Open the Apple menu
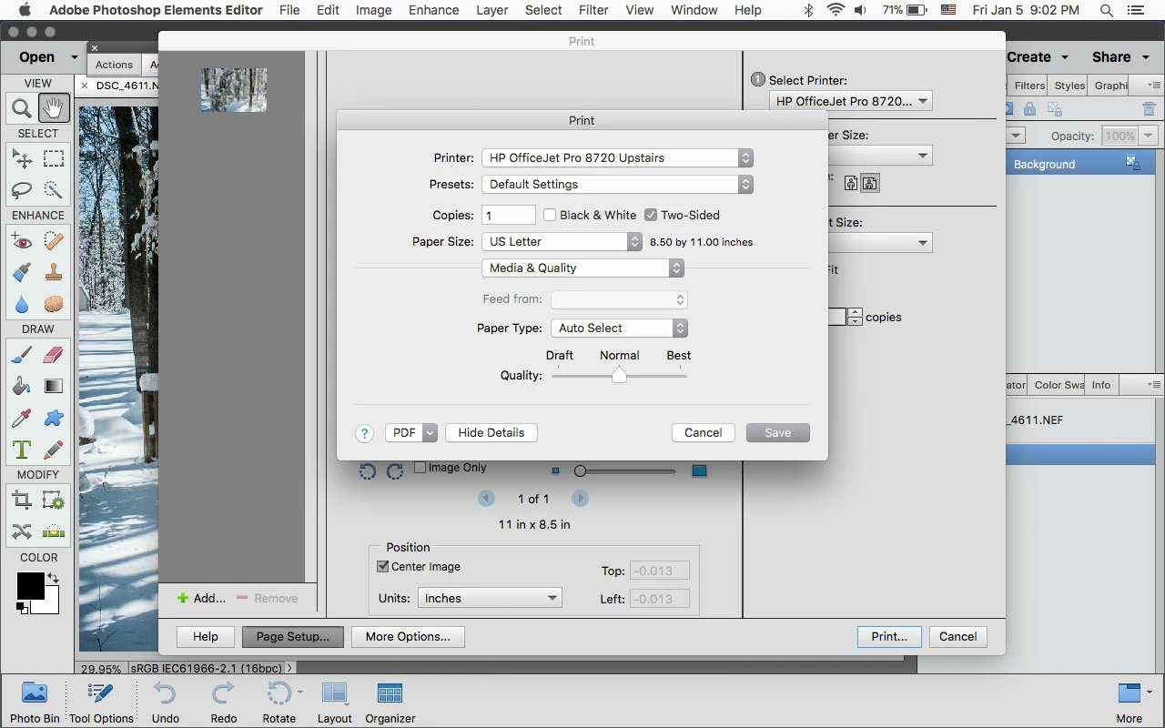 coord(25,10)
